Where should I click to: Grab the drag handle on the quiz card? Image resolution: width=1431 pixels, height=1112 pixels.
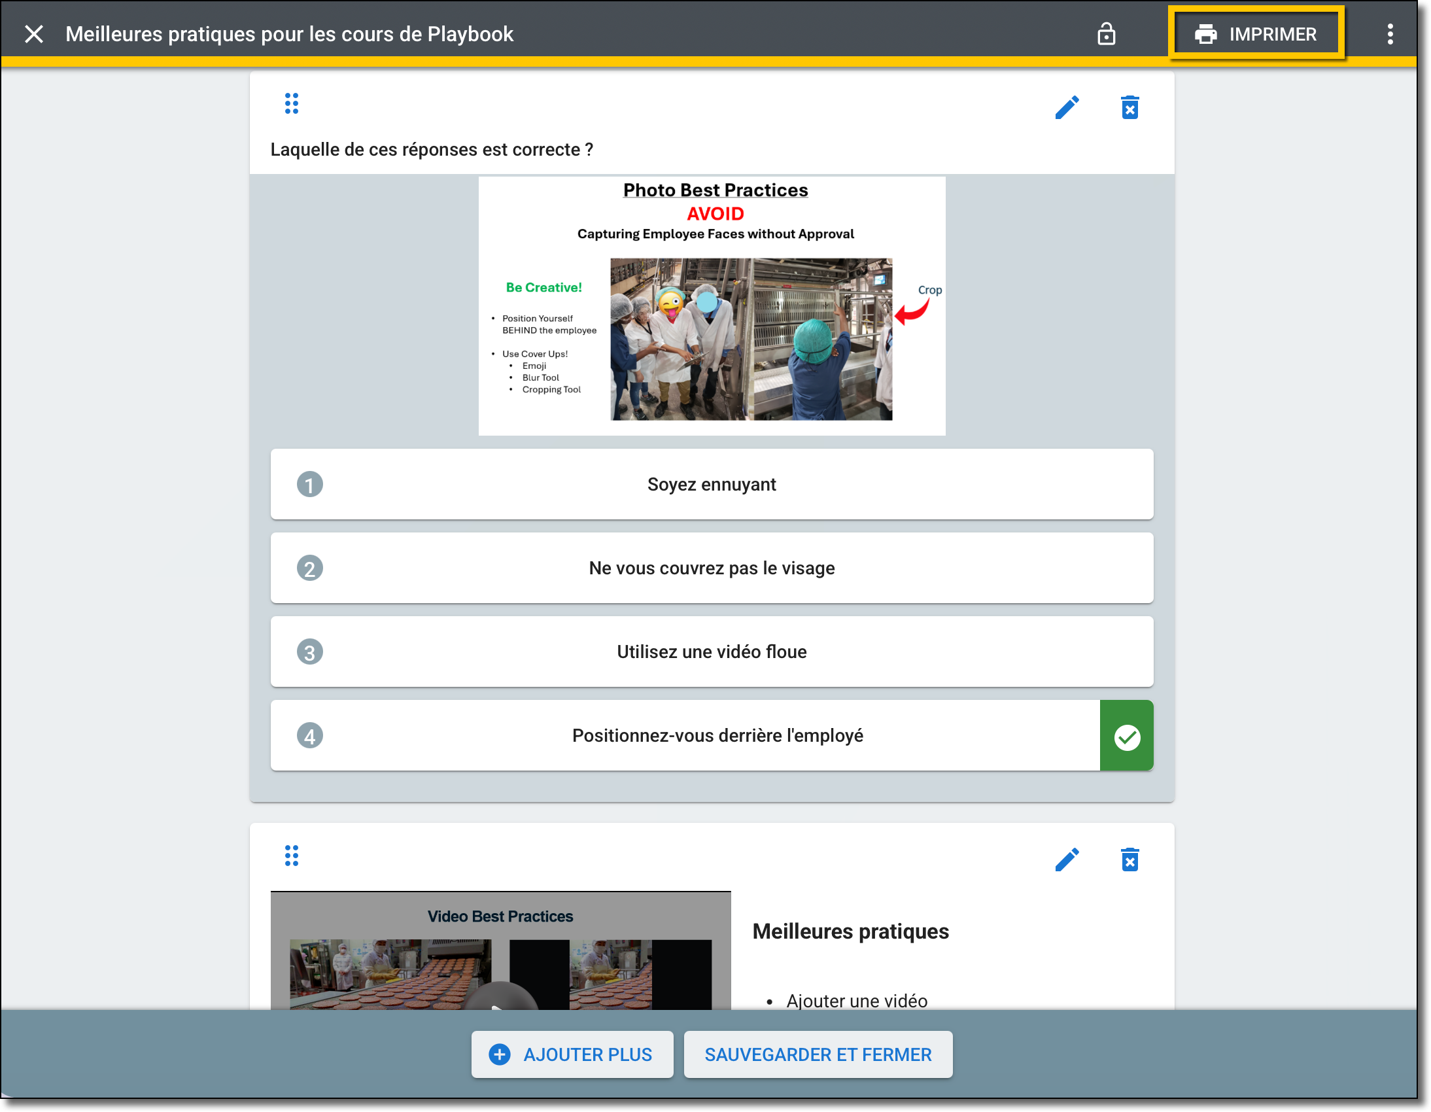(x=292, y=103)
